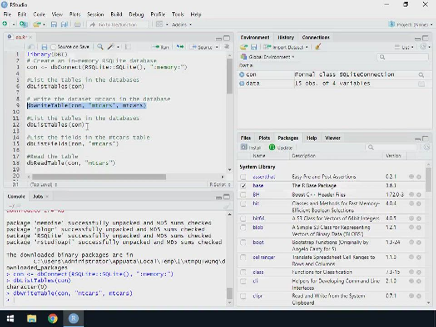
Task: Open the Addins dropdown menu
Action: pos(182,25)
